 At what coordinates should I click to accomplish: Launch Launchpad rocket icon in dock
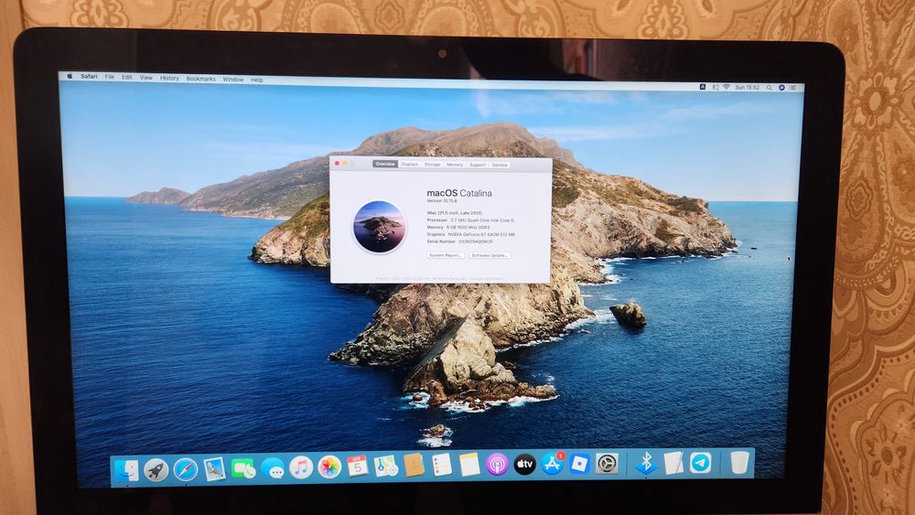click(x=156, y=469)
